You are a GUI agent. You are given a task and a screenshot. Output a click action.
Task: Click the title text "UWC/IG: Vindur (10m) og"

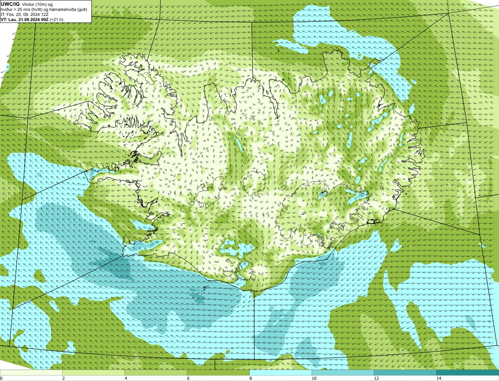pos(27,4)
